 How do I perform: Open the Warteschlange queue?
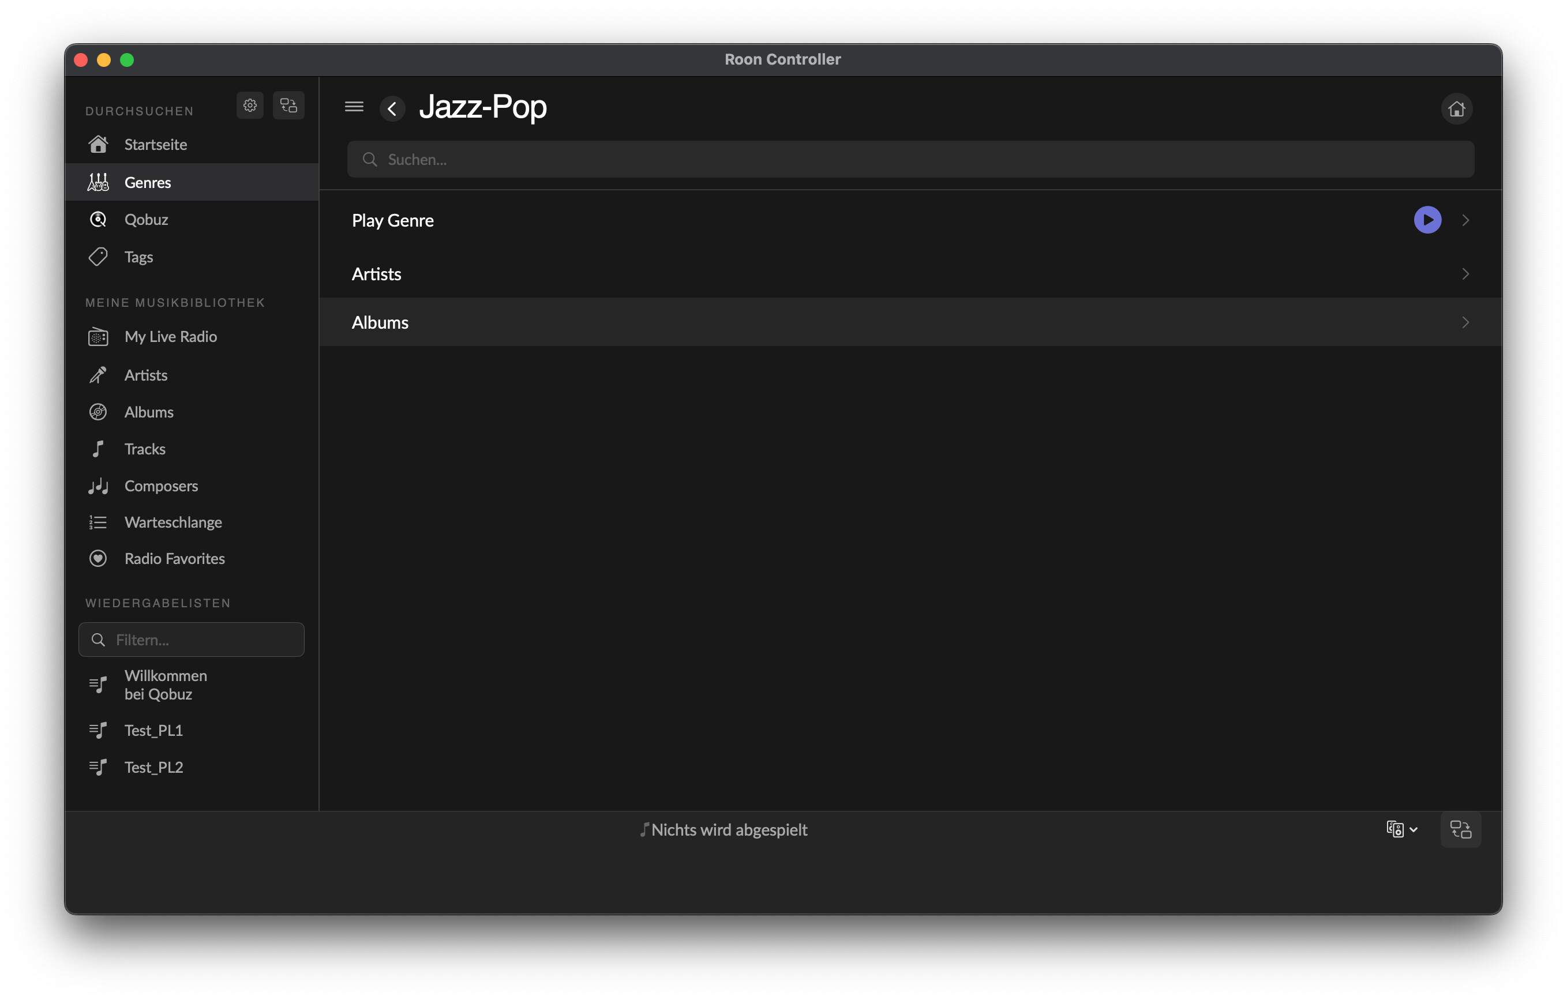[x=173, y=522]
